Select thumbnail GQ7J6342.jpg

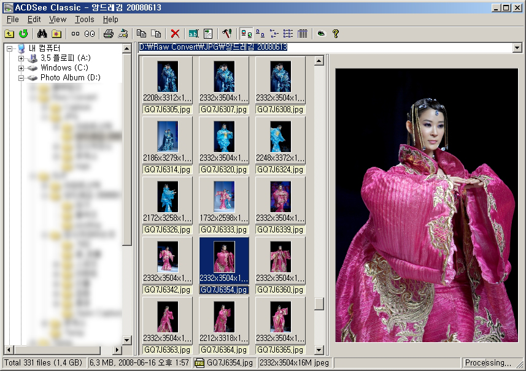pos(168,266)
